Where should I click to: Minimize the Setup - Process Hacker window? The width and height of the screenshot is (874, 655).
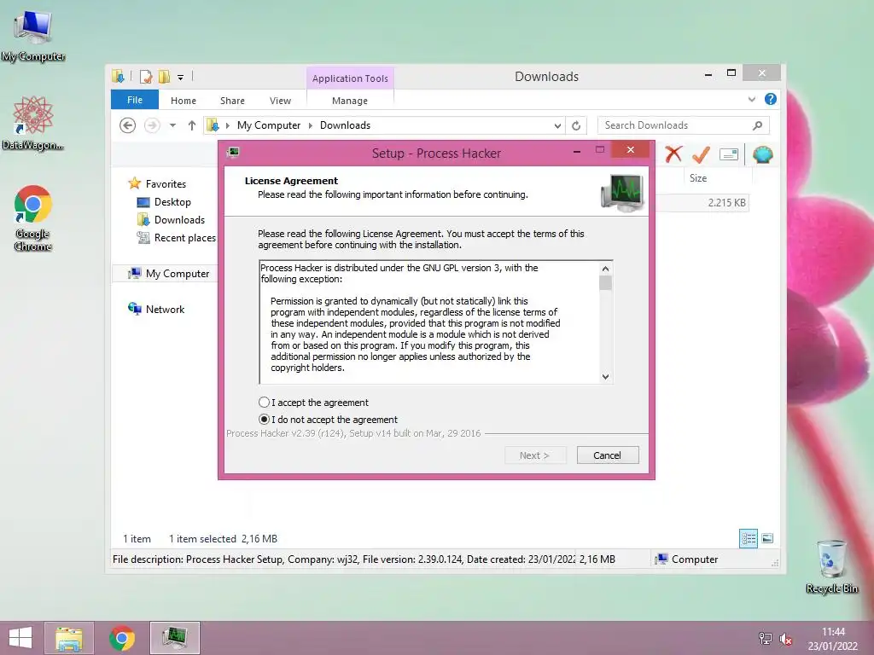click(x=577, y=151)
